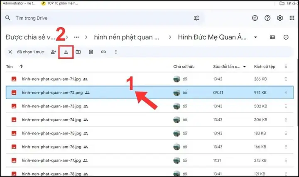Open more options for hinh-nen-phat-quan-am-74.jpg
Screen dimensions: 299x177
[x=286, y=120]
